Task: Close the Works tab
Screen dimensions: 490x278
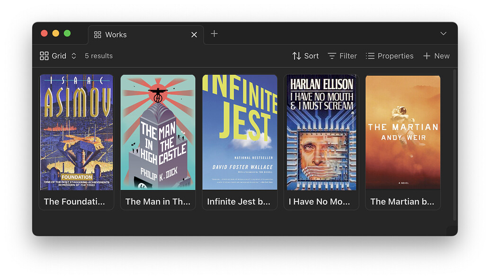Action: 194,34
